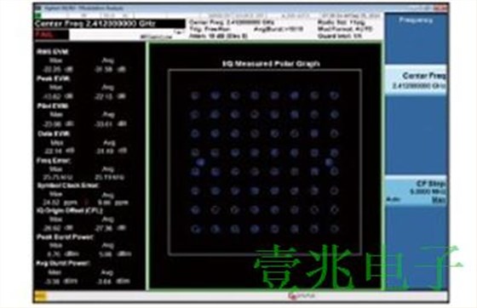Select the CF Step softkey
Screen dimensions: 477x308
(x=417, y=191)
